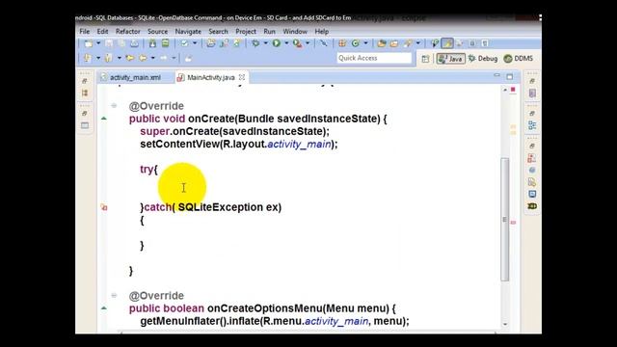Screen dimensions: 617x347
Task: Click the red error overview square
Action: click(513, 90)
